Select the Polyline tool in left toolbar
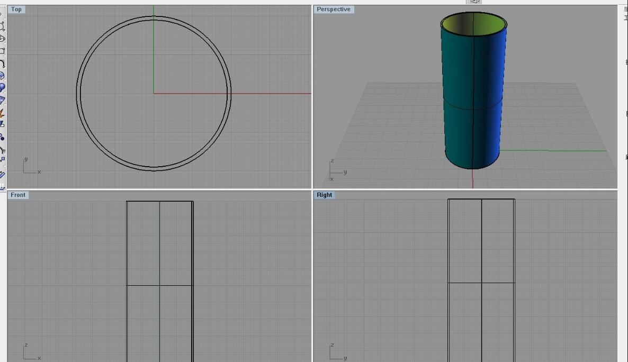The height and width of the screenshot is (362, 628). (2, 25)
